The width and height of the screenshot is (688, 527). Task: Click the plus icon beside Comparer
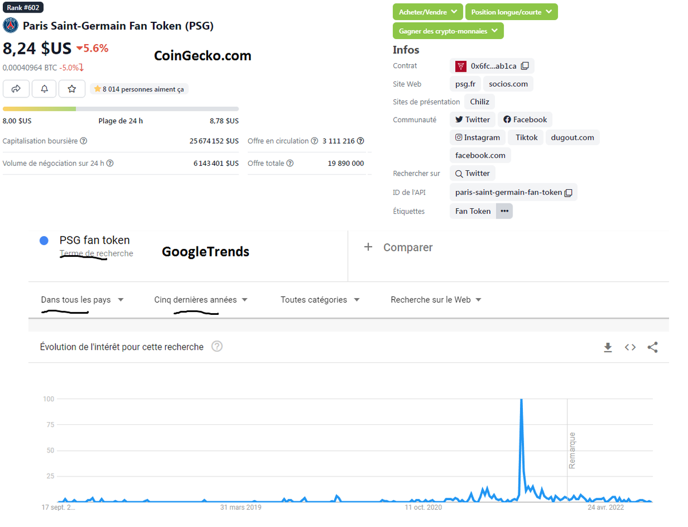click(x=368, y=247)
